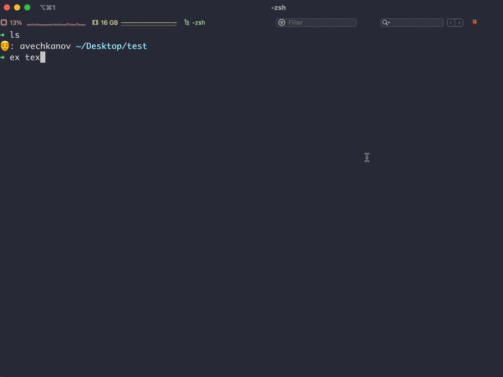Click the CPU usage sparkline graph
Viewport: 503px width, 377px height.
click(x=56, y=24)
